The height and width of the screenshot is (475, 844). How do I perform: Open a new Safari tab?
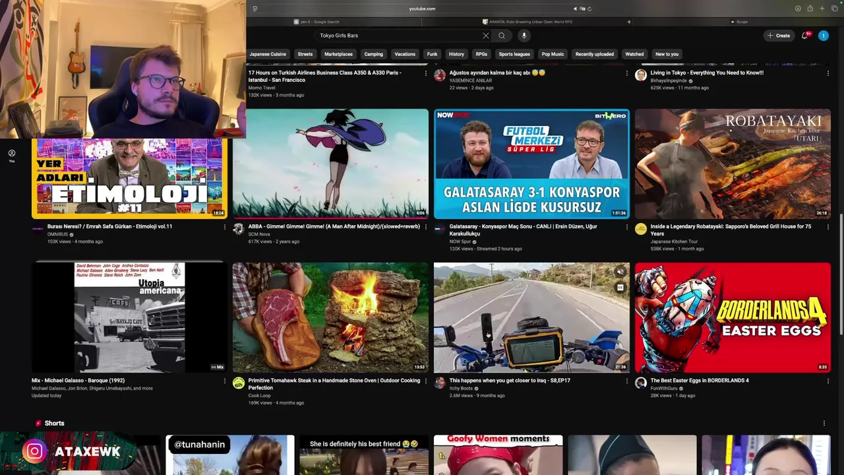[x=822, y=9]
